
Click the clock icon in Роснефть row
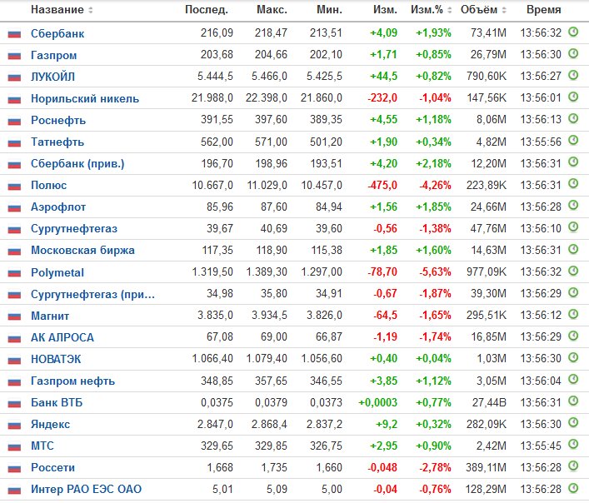point(573,119)
